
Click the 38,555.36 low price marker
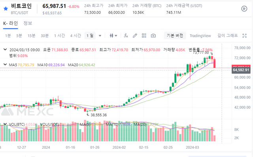98,115
